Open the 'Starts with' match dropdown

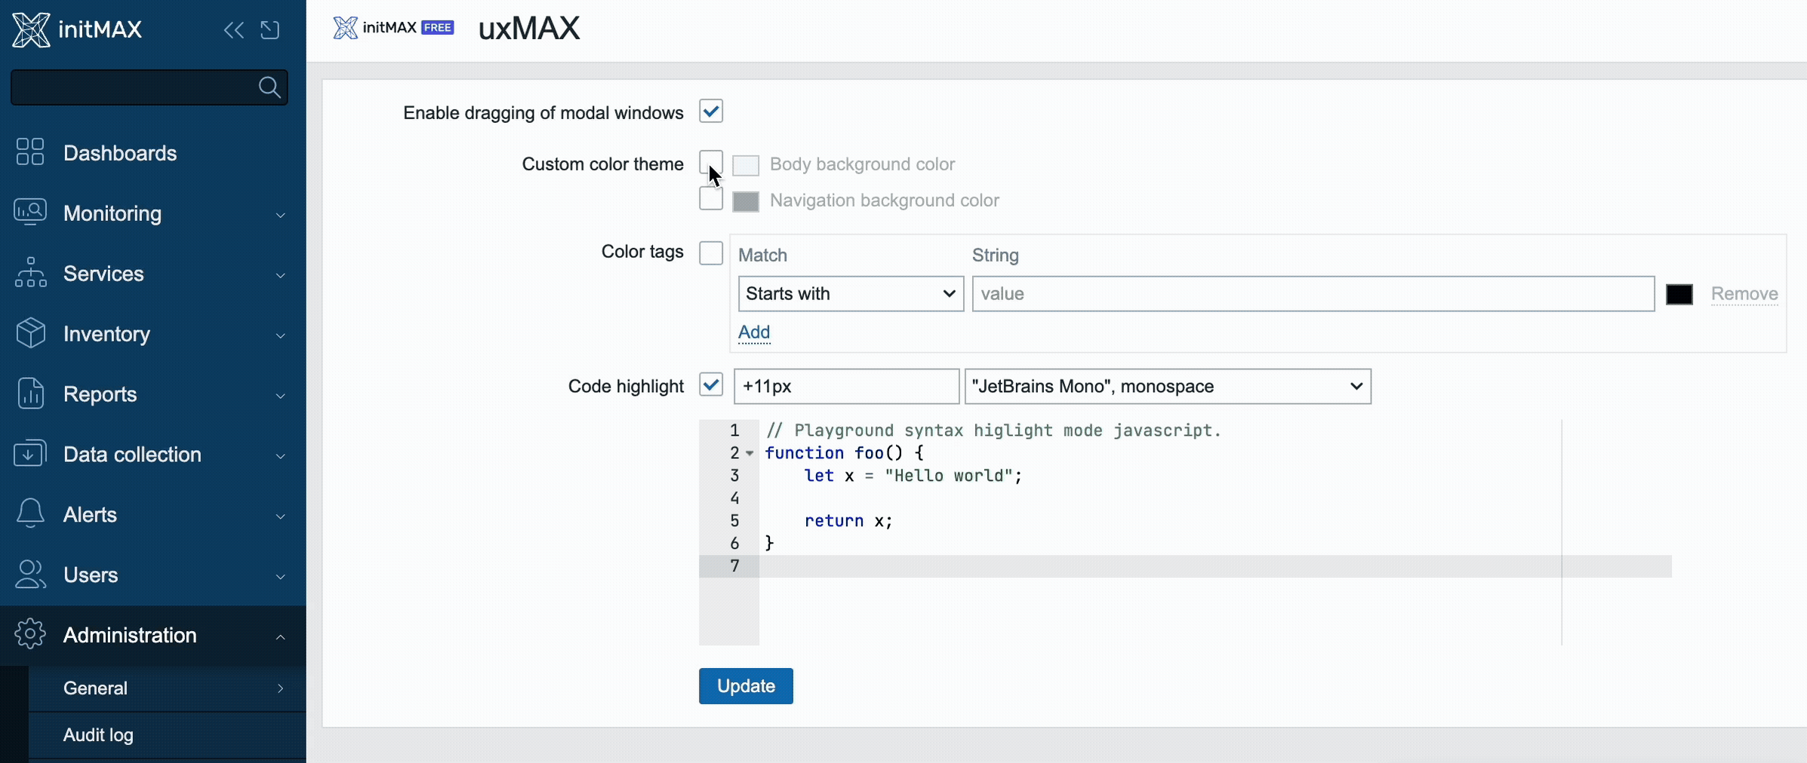tap(850, 294)
